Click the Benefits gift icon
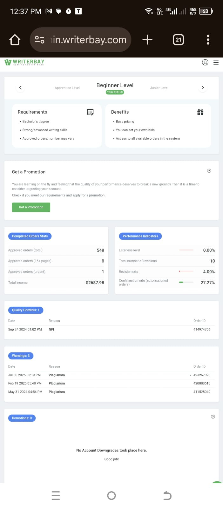Image resolution: width=223 pixels, height=508 pixels. pyautogui.click(x=200, y=112)
